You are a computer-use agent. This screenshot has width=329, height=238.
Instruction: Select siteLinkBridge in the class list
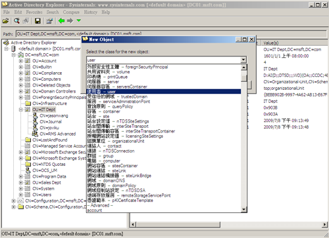(x=164, y=176)
